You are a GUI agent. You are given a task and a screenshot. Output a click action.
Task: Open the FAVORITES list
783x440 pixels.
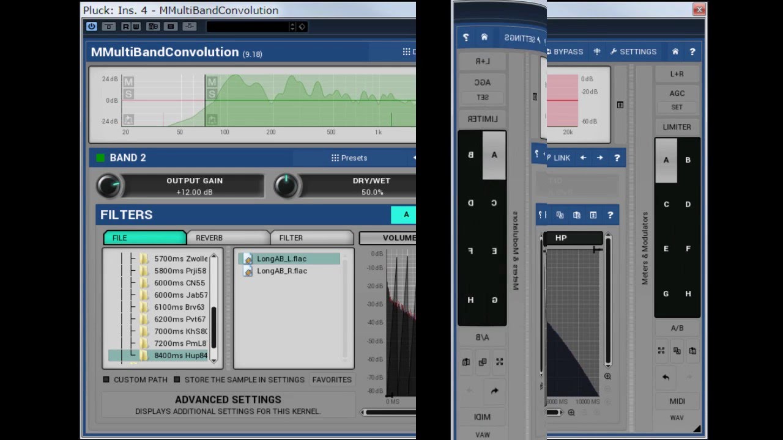(x=332, y=380)
